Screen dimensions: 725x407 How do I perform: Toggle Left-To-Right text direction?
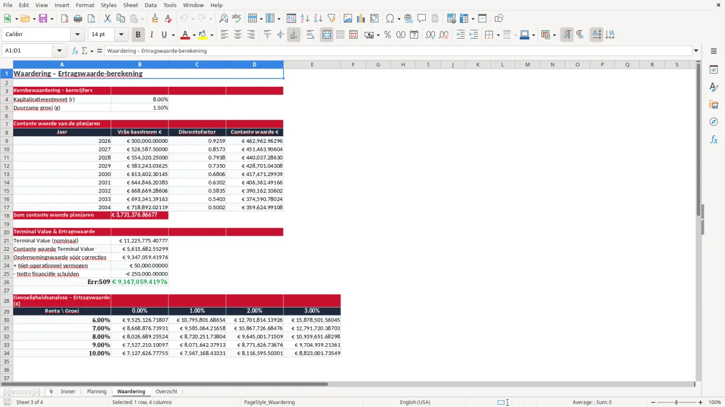[567, 35]
